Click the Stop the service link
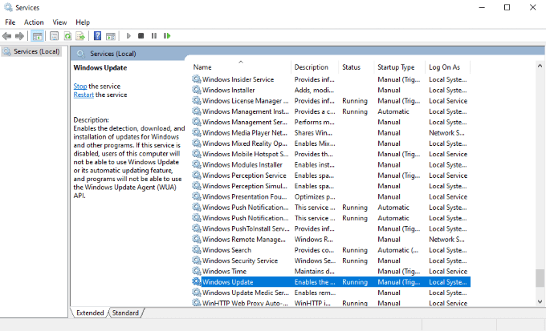The image size is (546, 331). click(80, 87)
